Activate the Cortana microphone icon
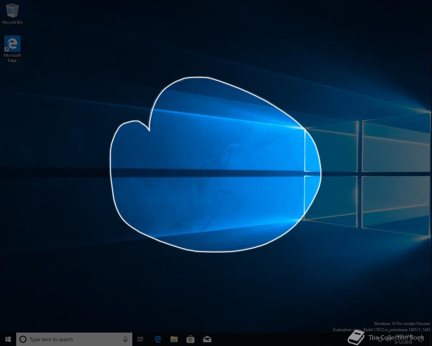Viewport: 432px width, 346px height. pyautogui.click(x=125, y=339)
